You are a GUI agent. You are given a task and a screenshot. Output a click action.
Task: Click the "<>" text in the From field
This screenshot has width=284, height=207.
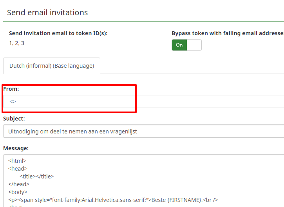coord(13,101)
